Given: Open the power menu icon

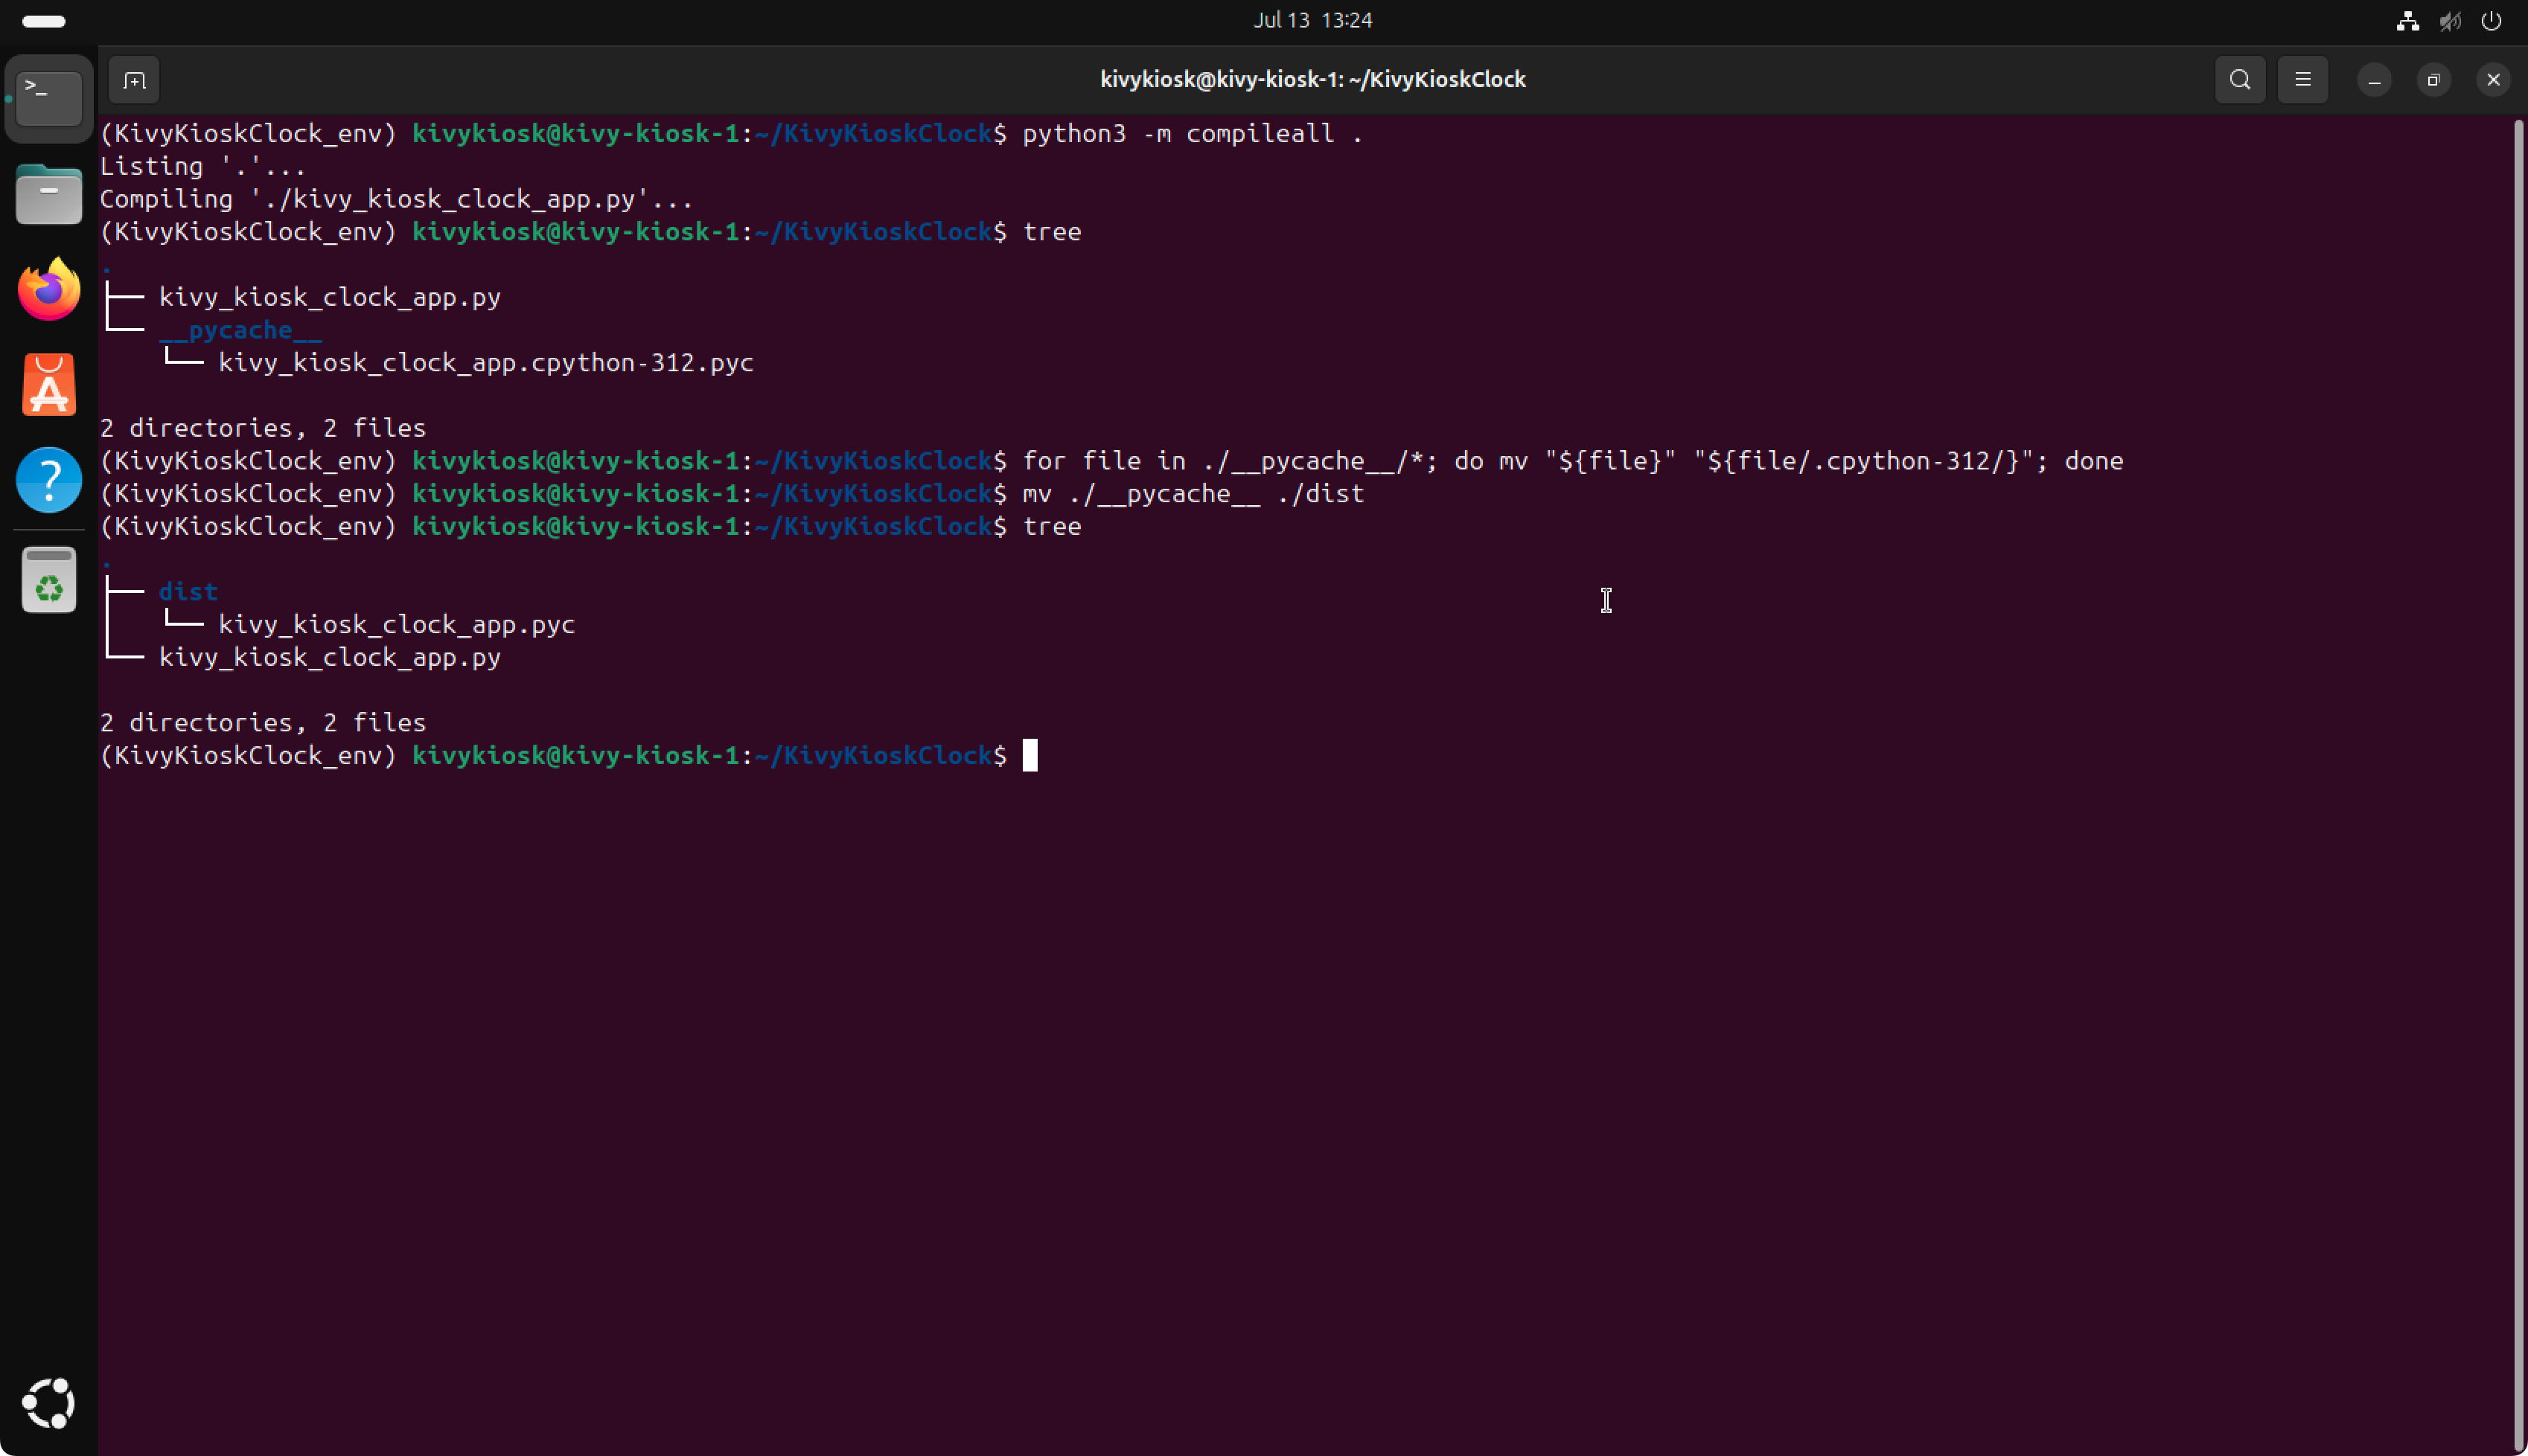Looking at the screenshot, I should coord(2491,21).
